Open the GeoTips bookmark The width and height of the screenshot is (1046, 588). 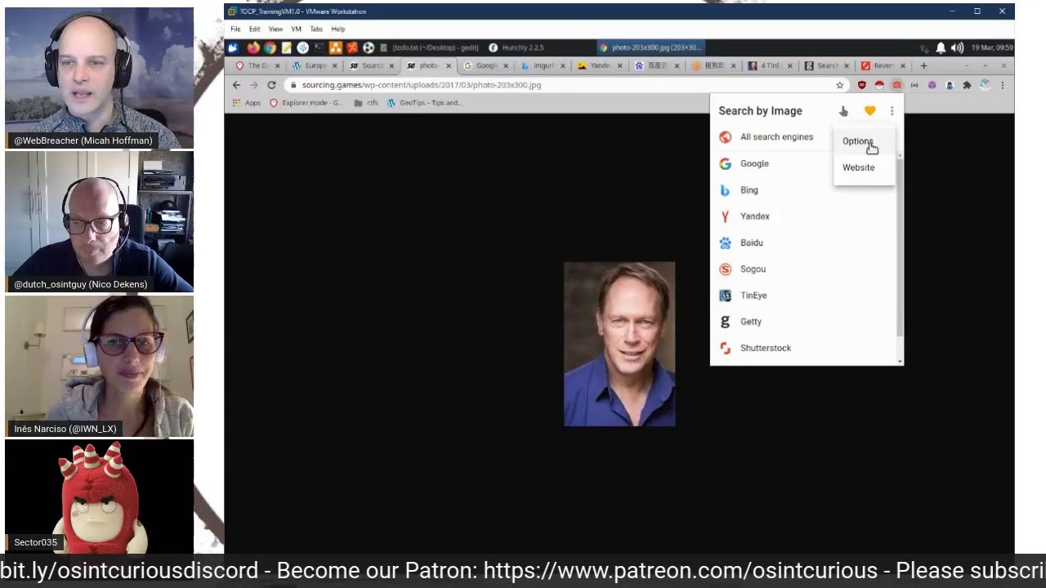coord(424,103)
